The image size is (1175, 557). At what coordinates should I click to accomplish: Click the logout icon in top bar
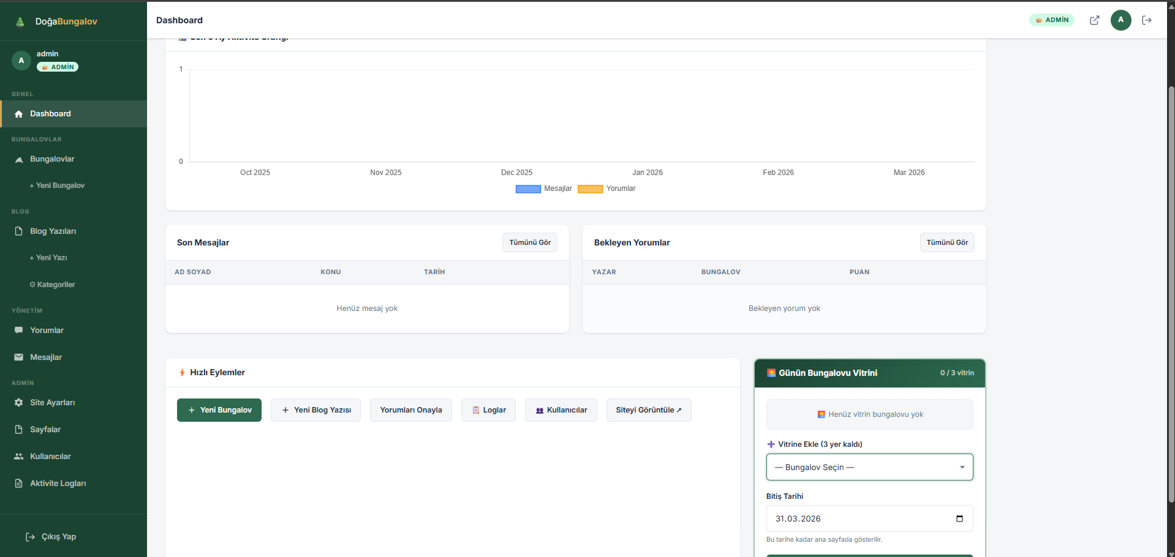pos(1147,20)
